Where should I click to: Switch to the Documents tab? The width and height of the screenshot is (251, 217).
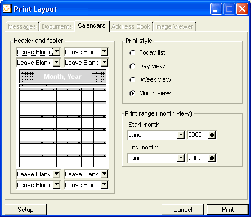pyautogui.click(x=57, y=26)
